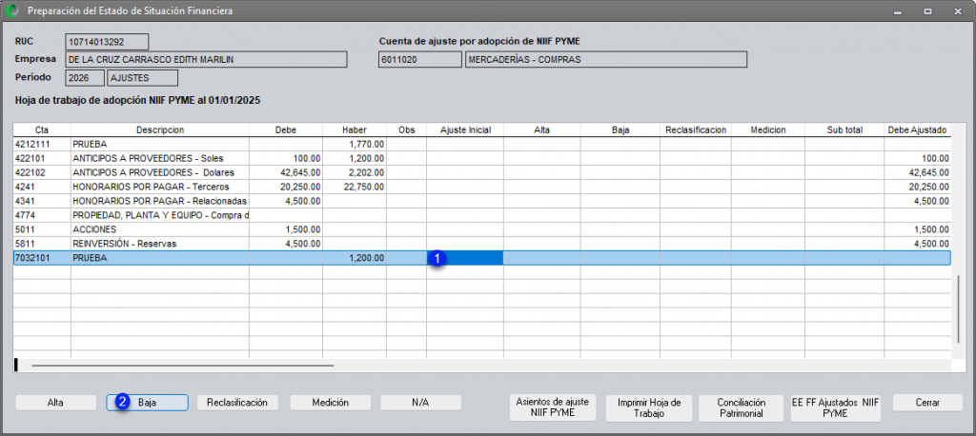This screenshot has height=436, width=976.
Task: Click the Medición button
Action: pyautogui.click(x=330, y=403)
